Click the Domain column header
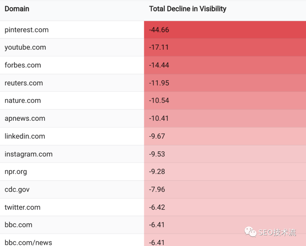Screen dimensions: 306x246 coord(17,9)
